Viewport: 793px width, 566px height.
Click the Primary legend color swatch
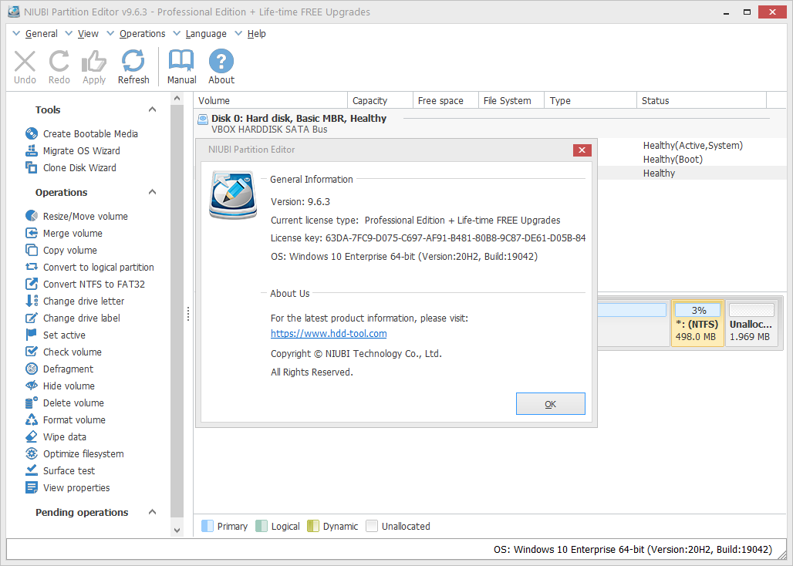[208, 526]
